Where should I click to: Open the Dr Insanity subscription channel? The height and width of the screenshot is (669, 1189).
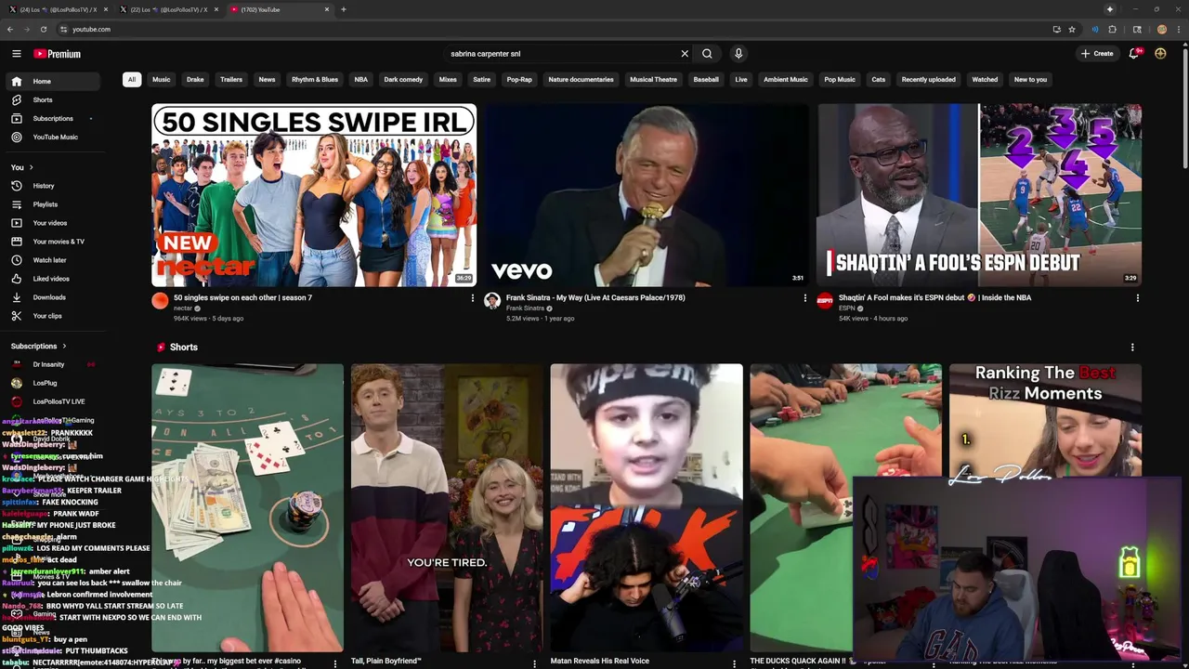[54, 364]
